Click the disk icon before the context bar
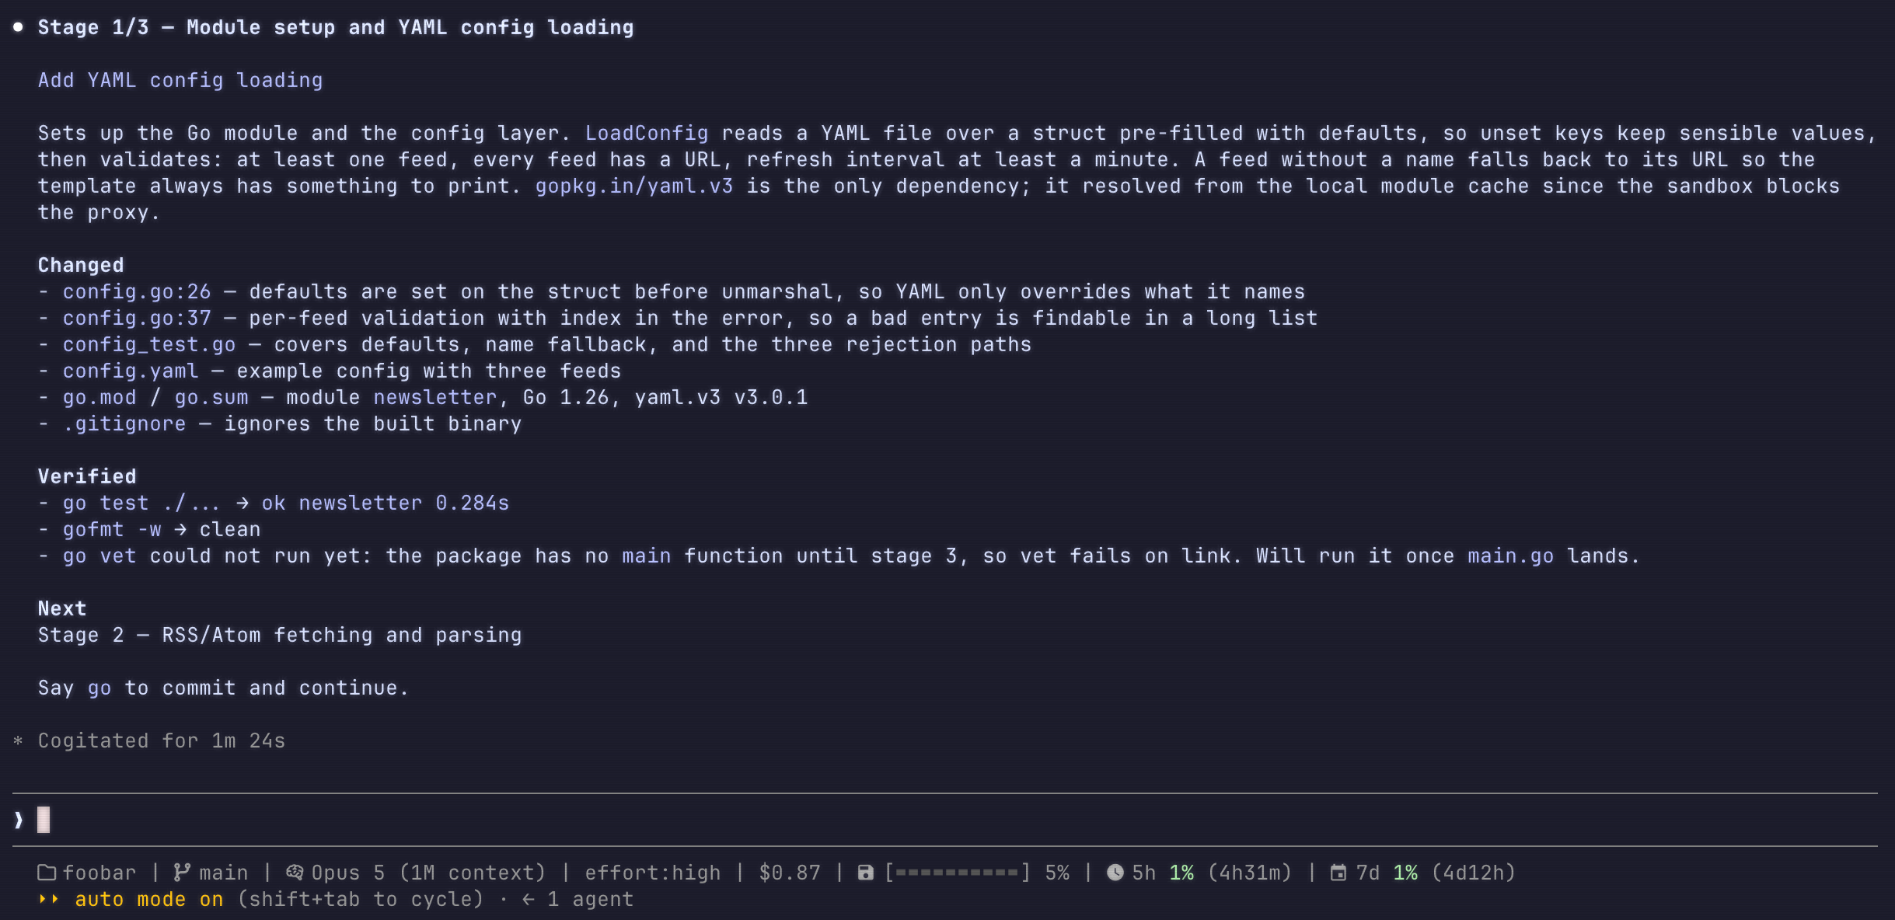 coord(865,873)
